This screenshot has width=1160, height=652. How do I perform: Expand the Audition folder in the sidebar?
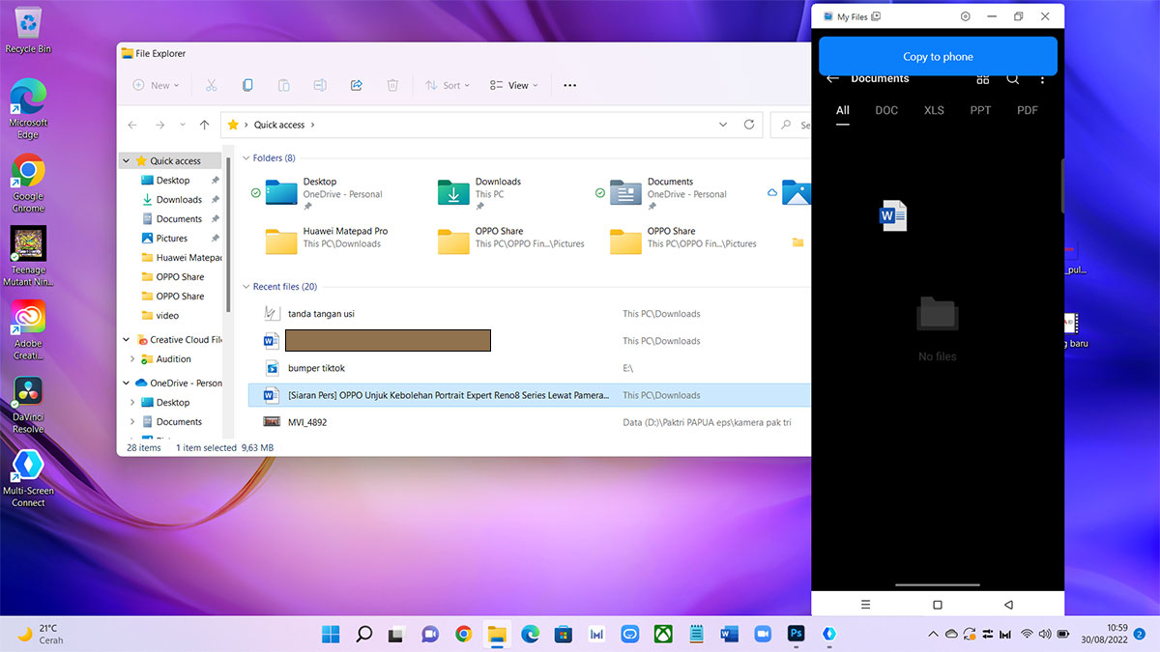132,359
